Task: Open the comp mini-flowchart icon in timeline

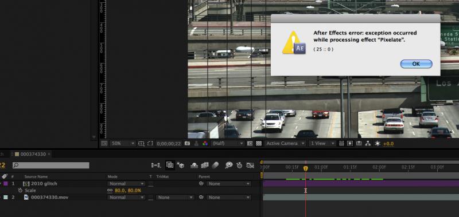Action: 156,165
